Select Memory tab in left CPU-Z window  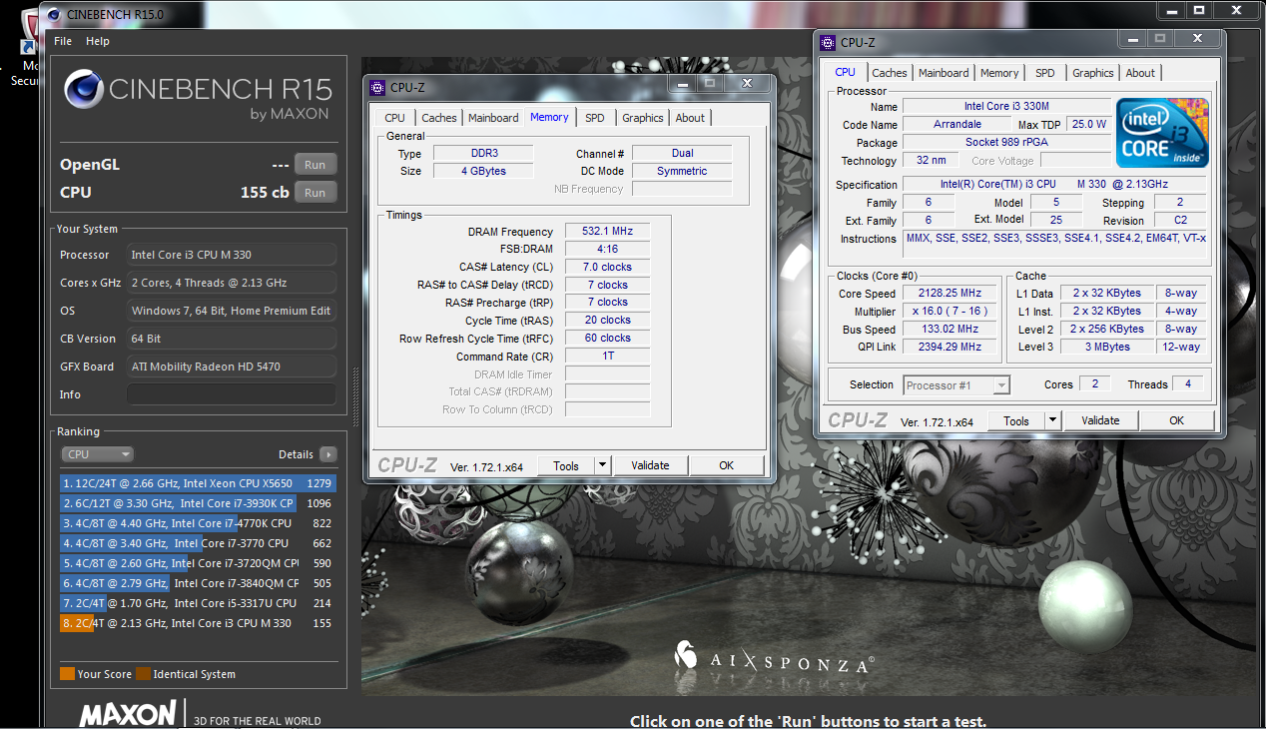[549, 117]
